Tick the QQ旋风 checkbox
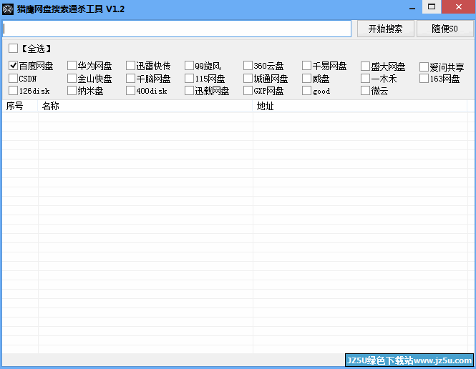Image resolution: width=476 pixels, height=369 pixels. [x=190, y=66]
